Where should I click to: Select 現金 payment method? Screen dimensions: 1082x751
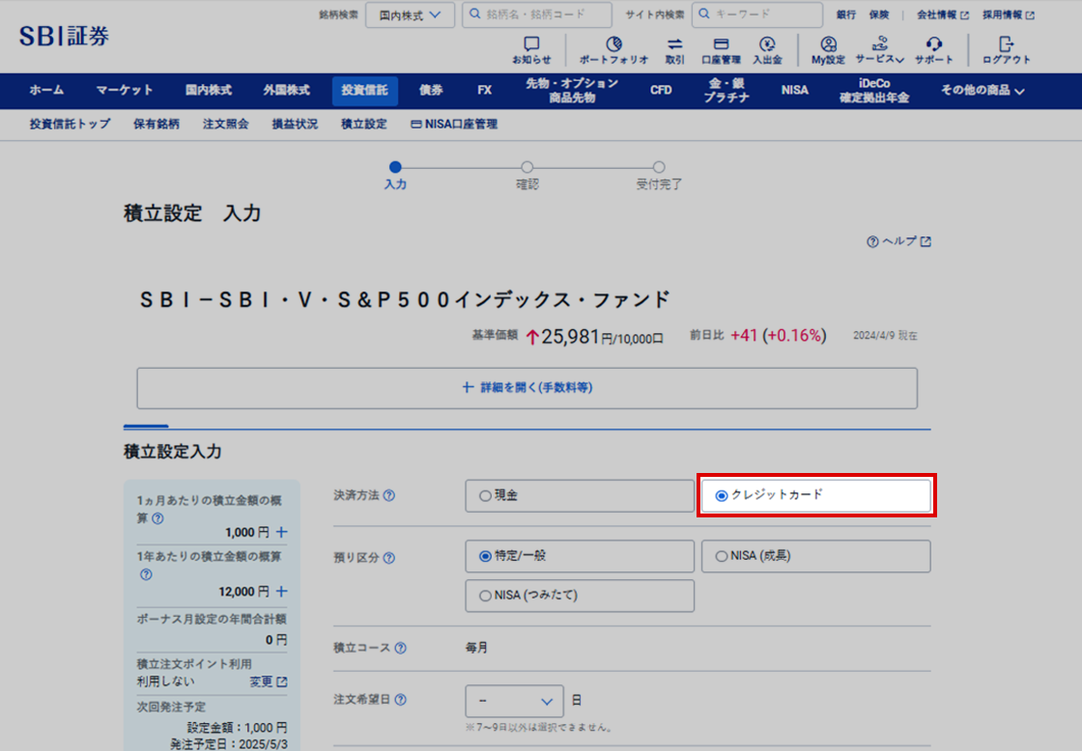click(x=580, y=496)
